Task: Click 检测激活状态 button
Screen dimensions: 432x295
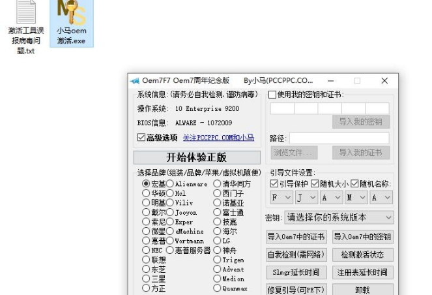Action: 362,255
